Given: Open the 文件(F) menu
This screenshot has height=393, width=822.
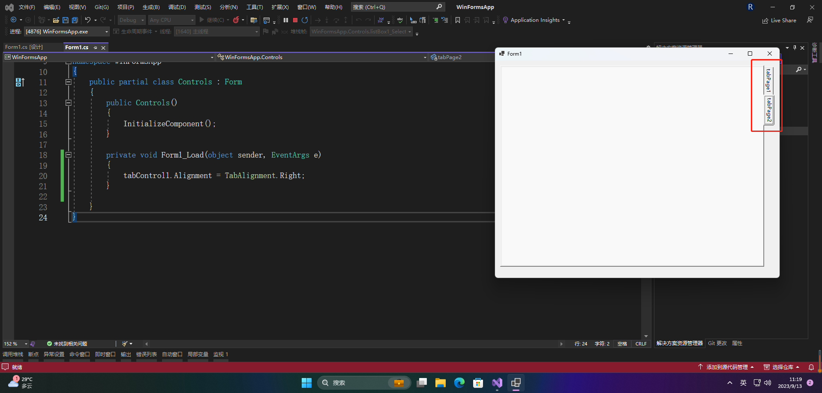Looking at the screenshot, I should (x=27, y=7).
